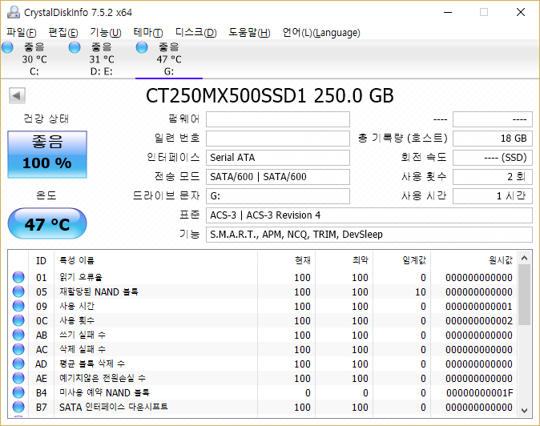
Task: Click the SMART list vertical scrollbar thumb
Action: point(525,295)
